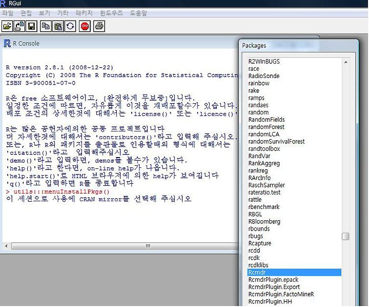Select the race package
Image resolution: width=369 pixels, height=307 pixels.
point(294,69)
